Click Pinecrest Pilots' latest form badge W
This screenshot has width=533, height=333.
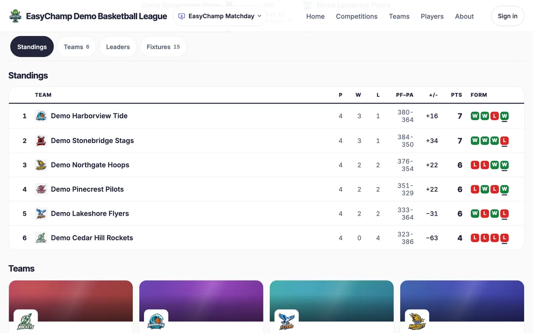coord(504,189)
